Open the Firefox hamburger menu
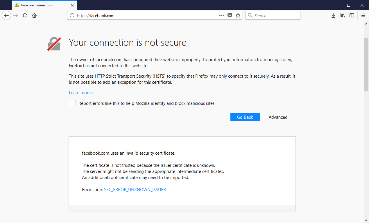 point(363,16)
